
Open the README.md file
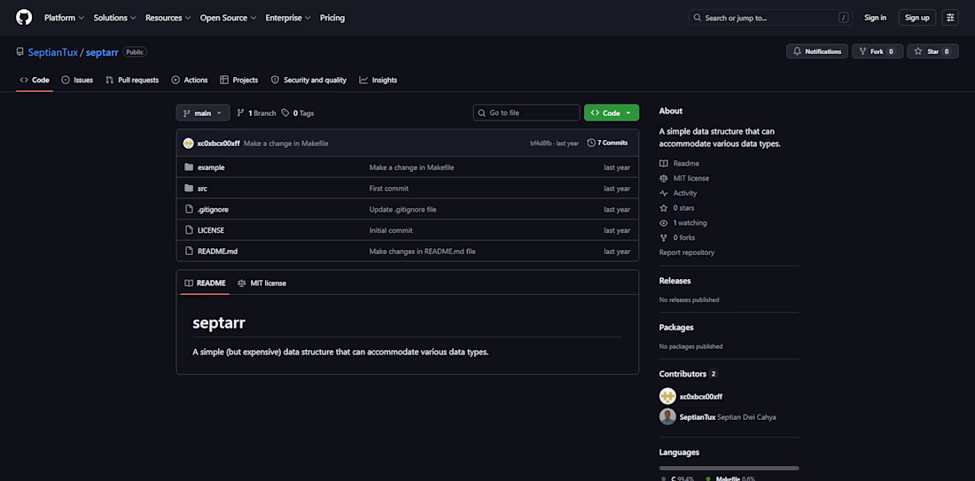click(x=218, y=252)
